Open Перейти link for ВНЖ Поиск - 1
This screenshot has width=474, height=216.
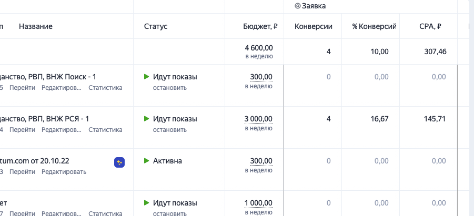[23, 88]
